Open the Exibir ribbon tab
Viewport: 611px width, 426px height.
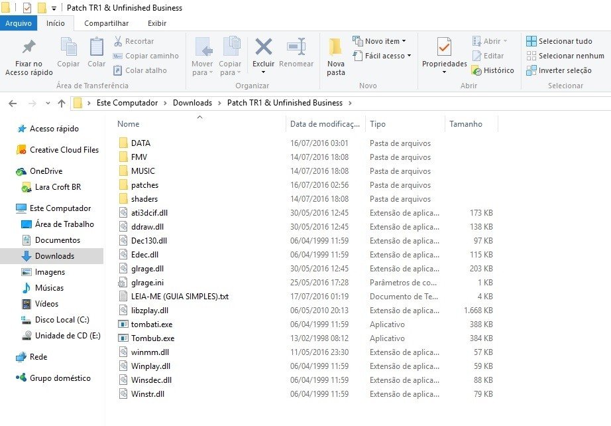(x=157, y=23)
